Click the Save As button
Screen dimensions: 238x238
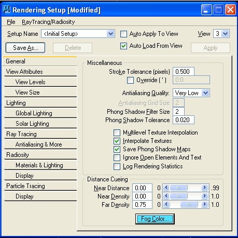point(25,48)
